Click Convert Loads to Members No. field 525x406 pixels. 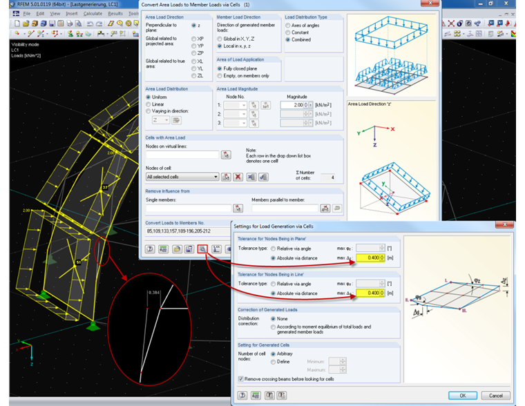(189, 231)
